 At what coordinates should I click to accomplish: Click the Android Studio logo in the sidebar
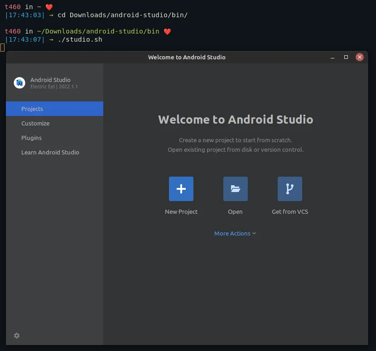(x=19, y=82)
